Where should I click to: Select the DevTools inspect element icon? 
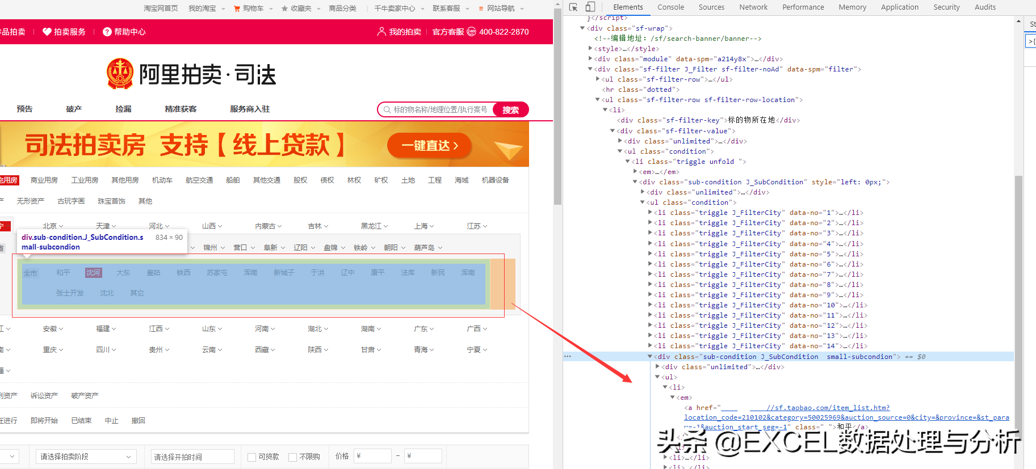tap(573, 7)
